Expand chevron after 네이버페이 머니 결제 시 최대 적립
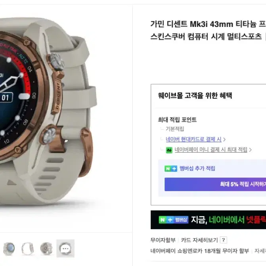This screenshot has width=266, height=266. pos(250,150)
